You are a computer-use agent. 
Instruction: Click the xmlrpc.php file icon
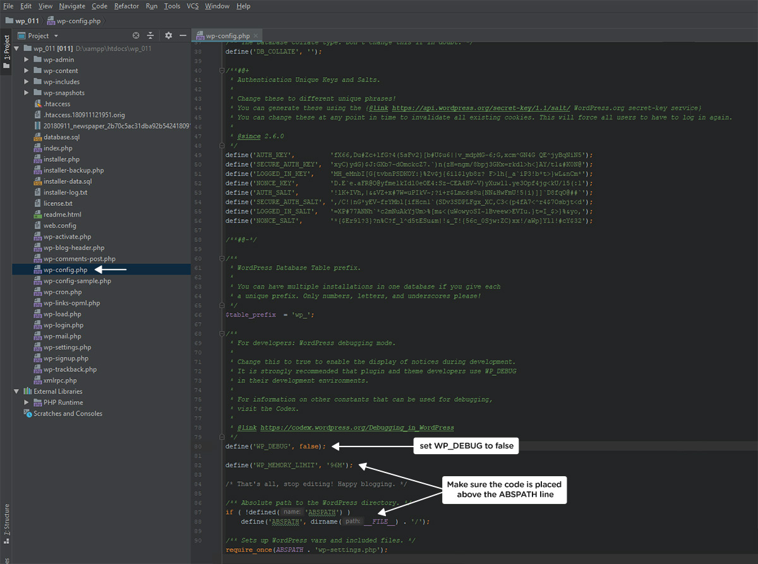pyautogui.click(x=37, y=381)
